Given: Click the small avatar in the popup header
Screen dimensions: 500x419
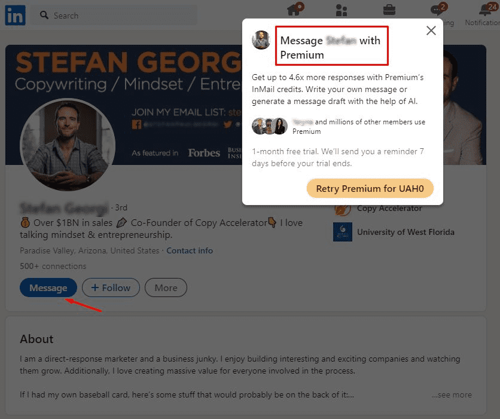Looking at the screenshot, I should pos(261,40).
